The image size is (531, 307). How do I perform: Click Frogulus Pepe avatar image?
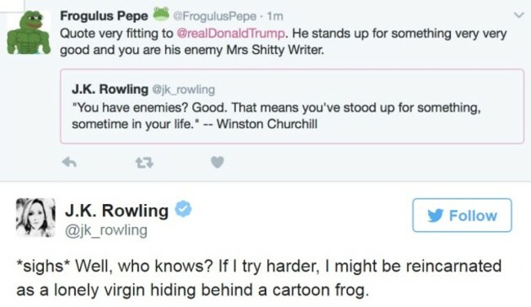(x=29, y=33)
